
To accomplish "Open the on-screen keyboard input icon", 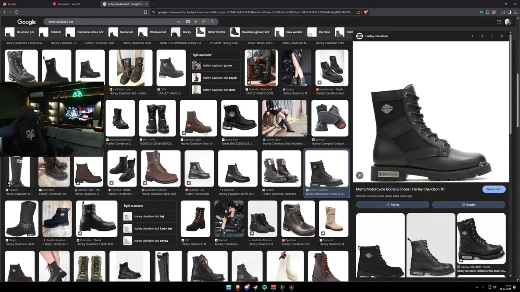I will (x=188, y=21).
